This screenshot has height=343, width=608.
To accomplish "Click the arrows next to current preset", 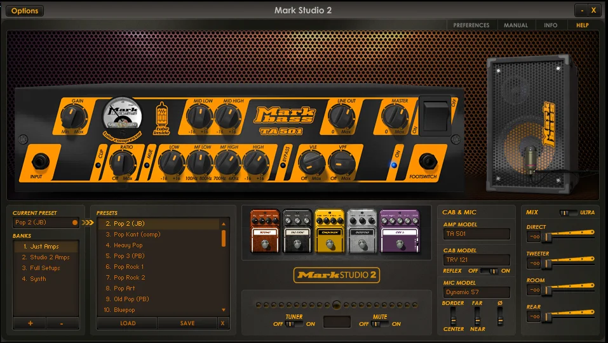I will (x=88, y=223).
